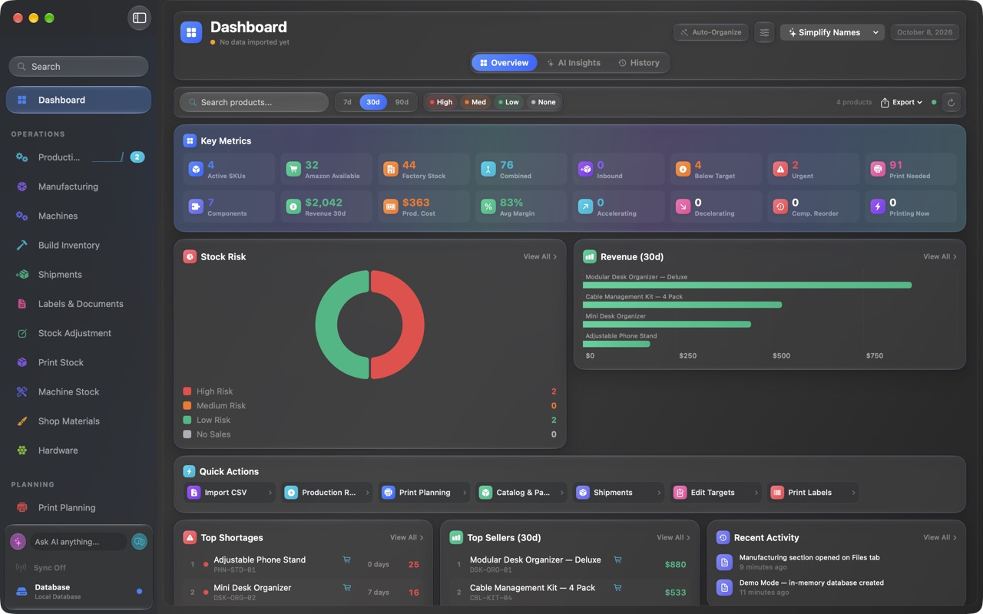This screenshot has height=614, width=983.
Task: Toggle the sidebar panel icon
Action: pos(139,18)
